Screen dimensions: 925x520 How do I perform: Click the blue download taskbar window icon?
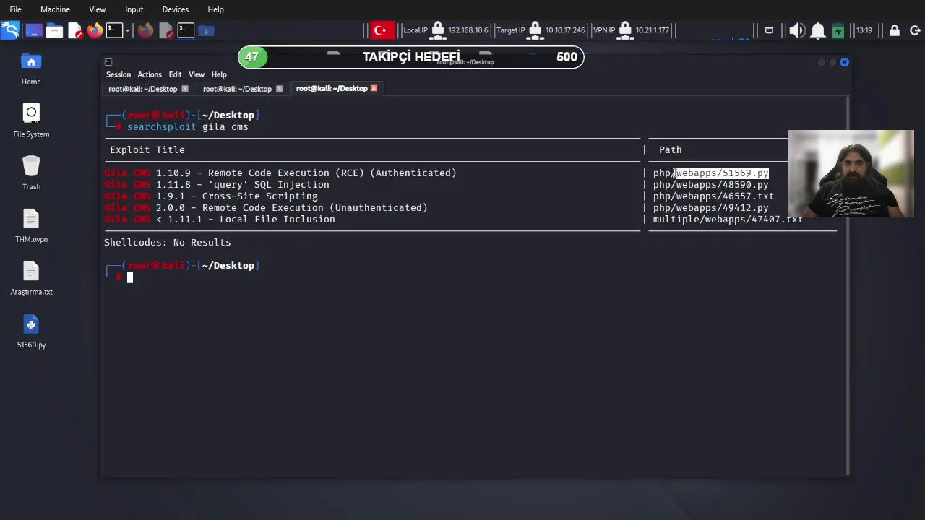pos(206,30)
